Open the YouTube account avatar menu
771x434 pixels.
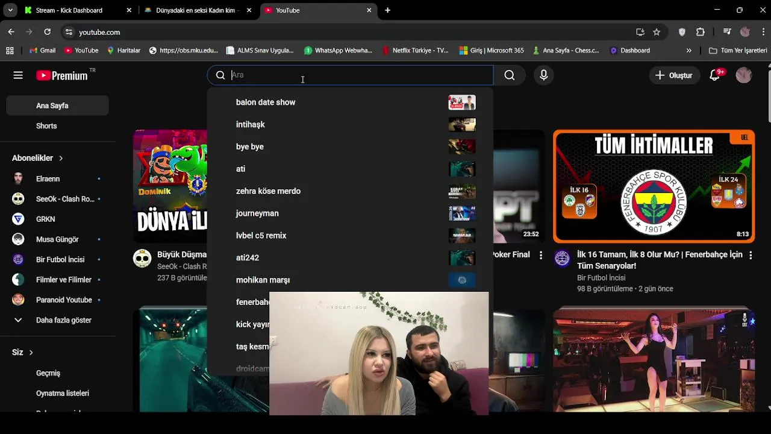pos(744,75)
